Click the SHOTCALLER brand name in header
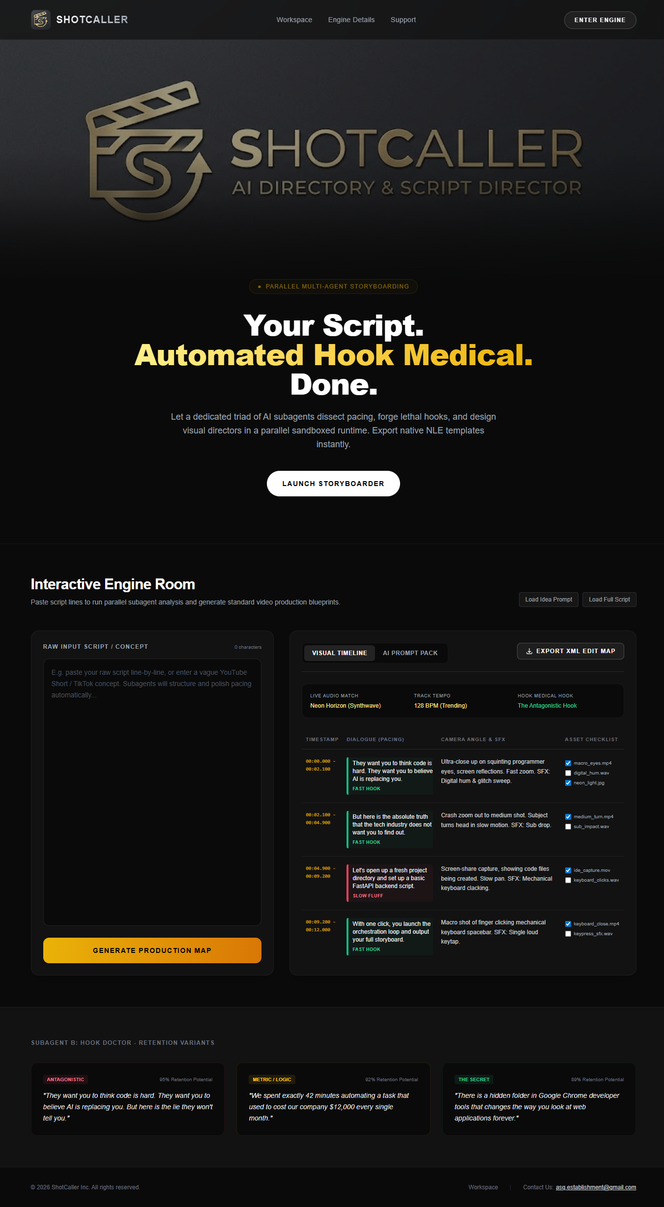Image resolution: width=664 pixels, height=1207 pixels. [92, 20]
